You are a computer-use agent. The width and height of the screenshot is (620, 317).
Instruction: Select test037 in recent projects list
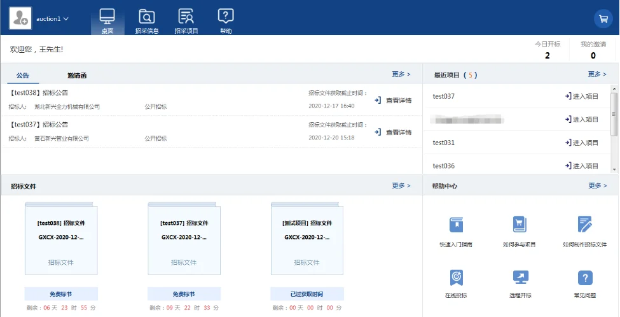[x=444, y=96]
